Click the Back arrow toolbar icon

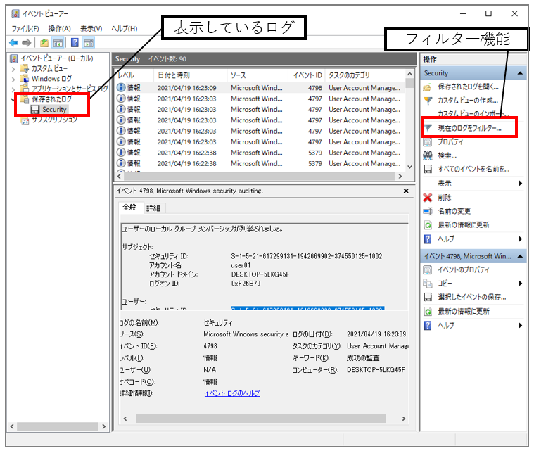(13, 43)
